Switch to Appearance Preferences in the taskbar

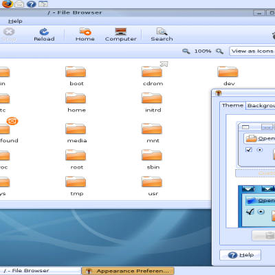128,271
